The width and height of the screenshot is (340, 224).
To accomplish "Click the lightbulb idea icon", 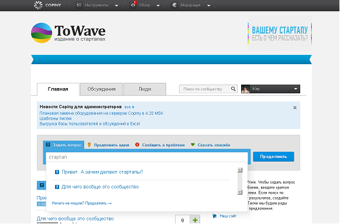I will point(89,145).
